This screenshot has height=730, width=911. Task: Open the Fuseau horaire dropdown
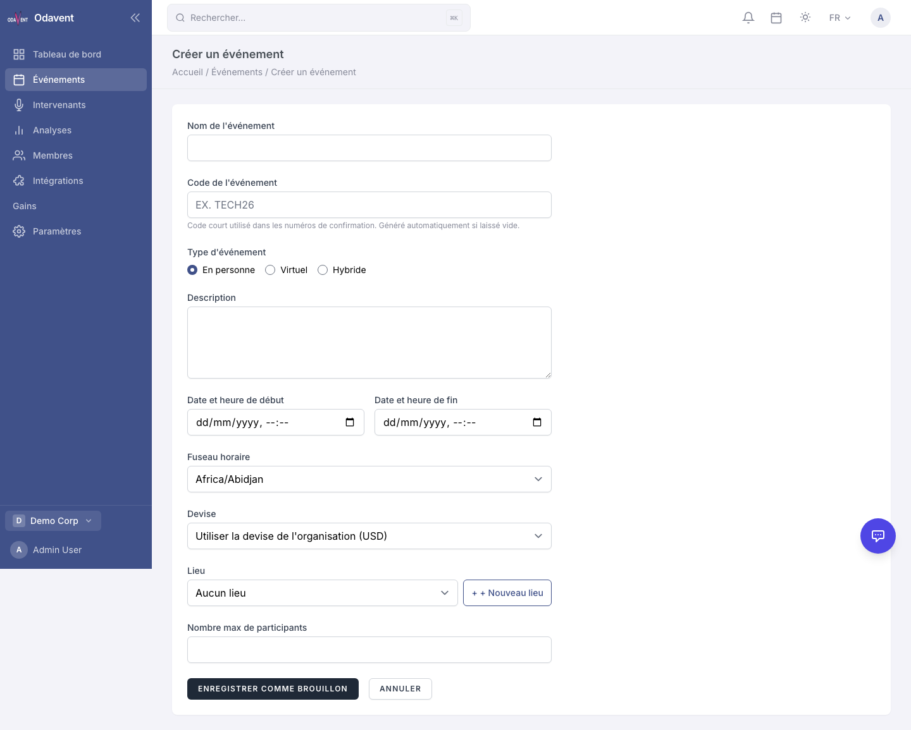tap(369, 479)
